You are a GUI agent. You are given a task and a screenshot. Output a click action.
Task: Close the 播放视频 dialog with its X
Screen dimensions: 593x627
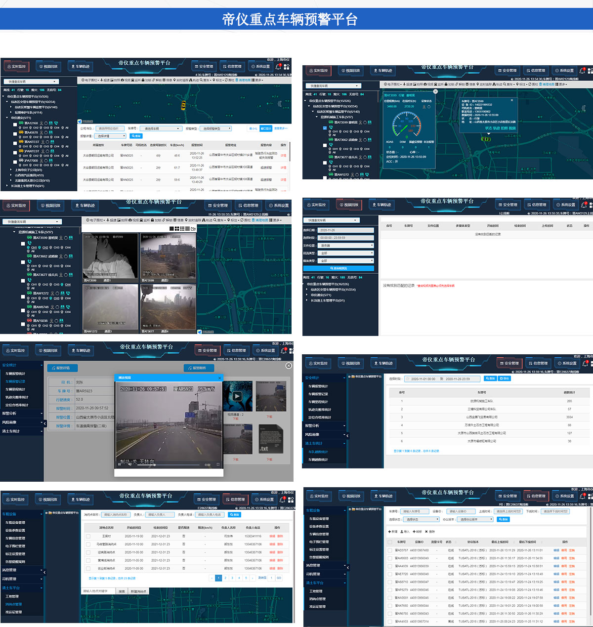click(x=219, y=378)
